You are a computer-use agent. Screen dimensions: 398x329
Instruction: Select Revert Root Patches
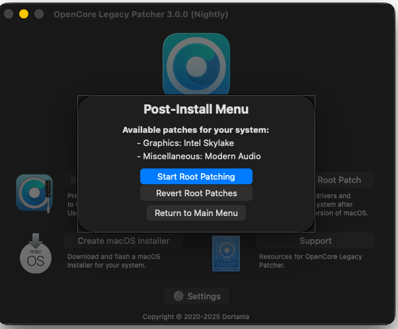[x=196, y=193]
